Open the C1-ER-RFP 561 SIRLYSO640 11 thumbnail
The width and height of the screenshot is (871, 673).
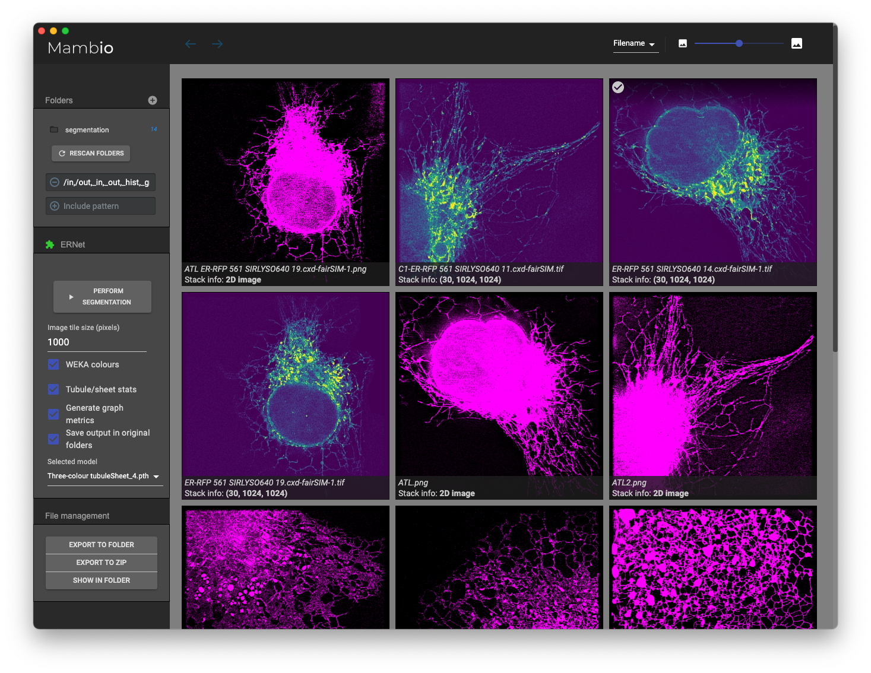[x=499, y=182]
